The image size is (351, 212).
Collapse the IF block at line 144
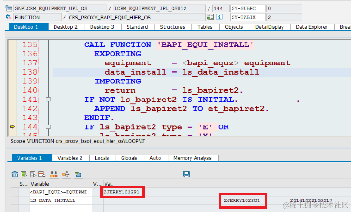pyautogui.click(x=48, y=127)
